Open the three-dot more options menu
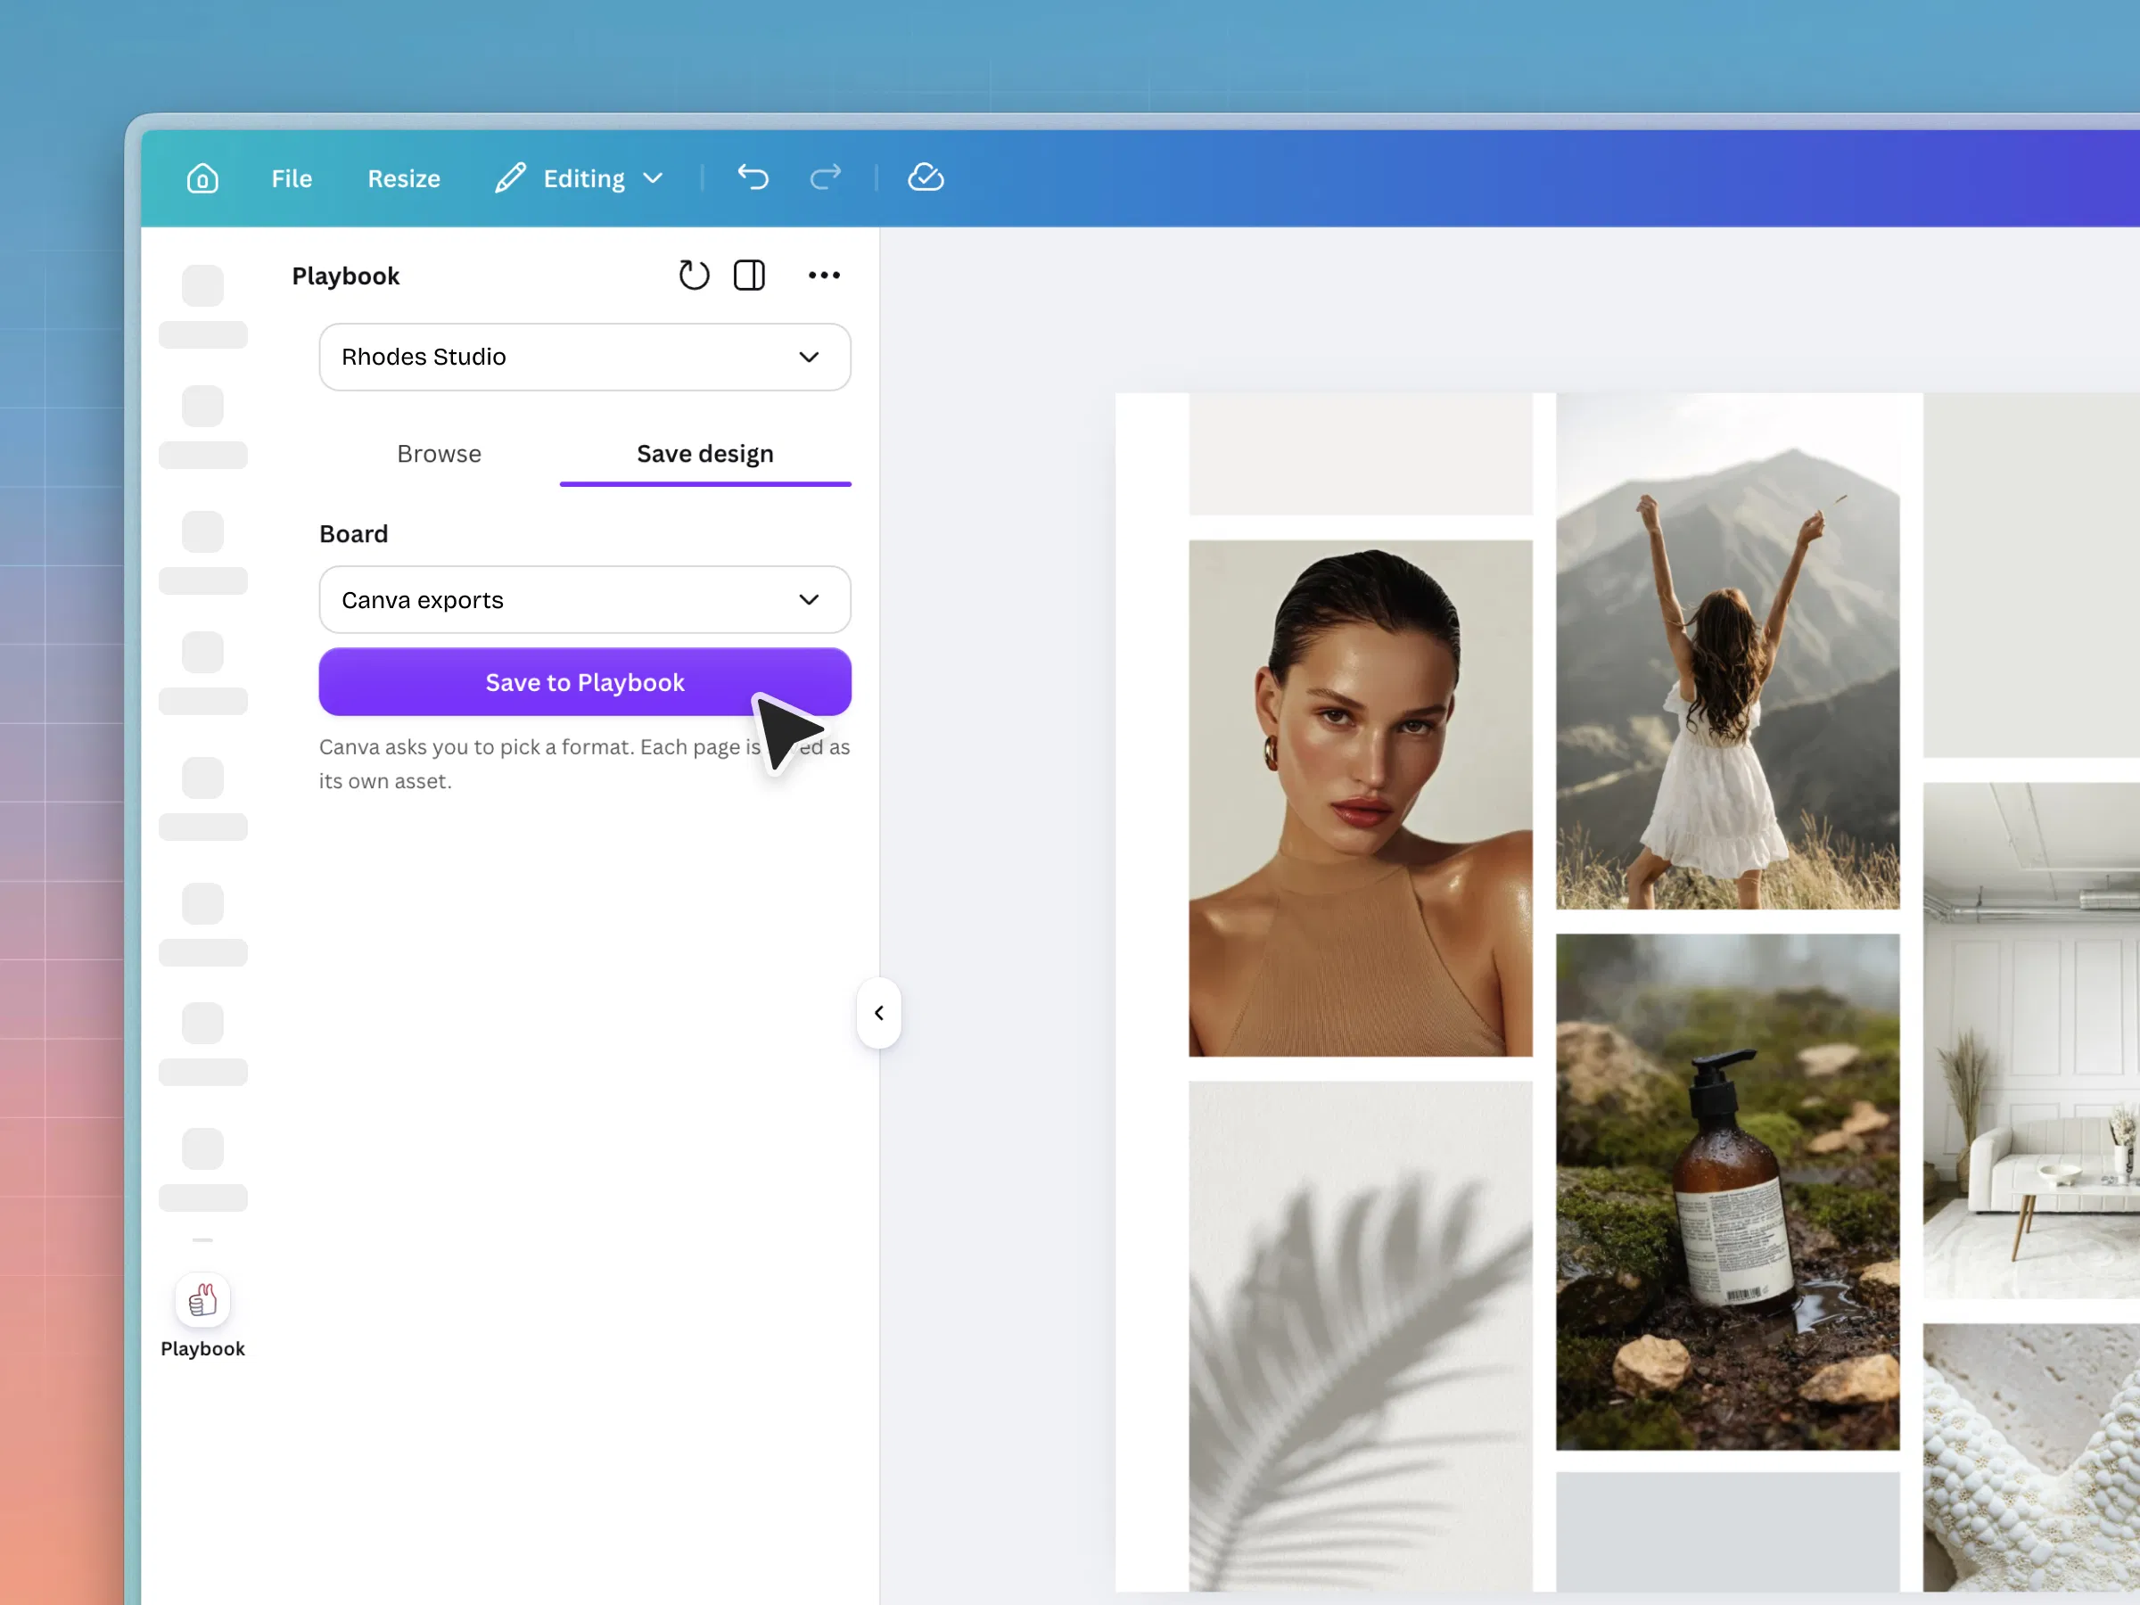2140x1605 pixels. pos(823,276)
